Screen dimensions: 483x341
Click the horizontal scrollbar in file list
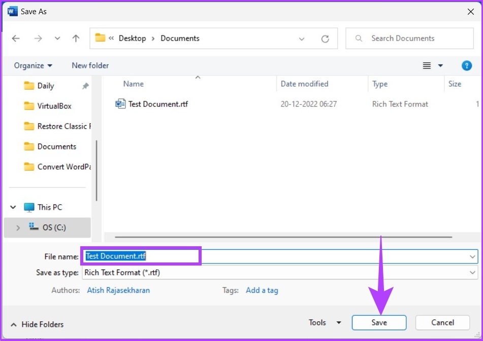pos(283,237)
